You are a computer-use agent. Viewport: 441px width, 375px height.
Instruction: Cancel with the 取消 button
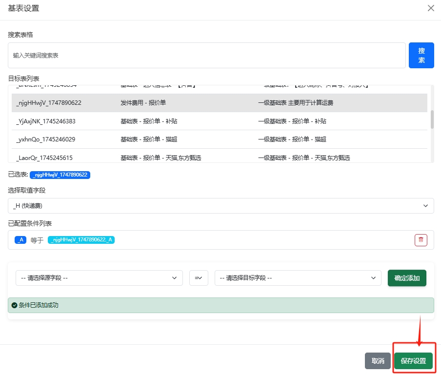pyautogui.click(x=378, y=361)
